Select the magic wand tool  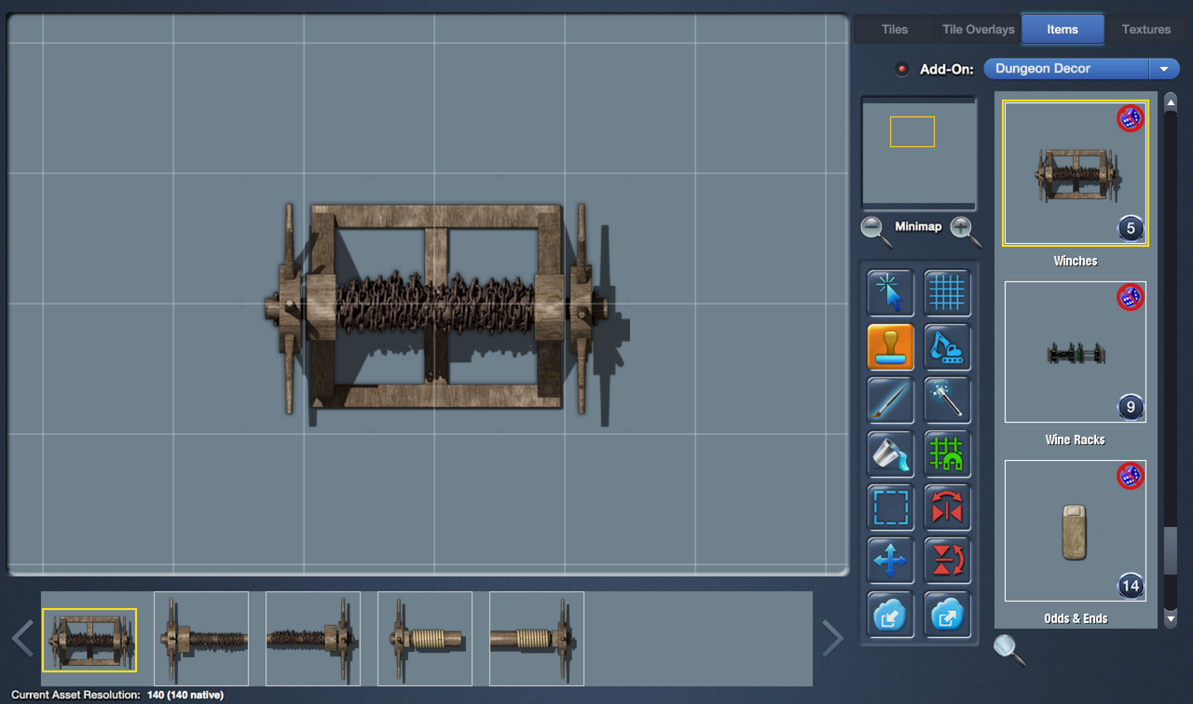coord(947,400)
